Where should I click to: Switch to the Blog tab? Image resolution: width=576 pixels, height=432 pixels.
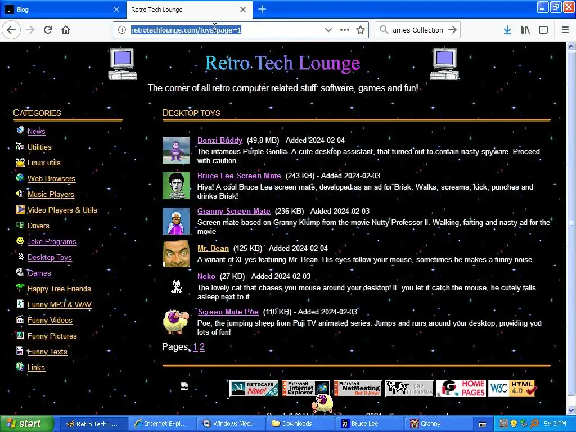coord(62,10)
